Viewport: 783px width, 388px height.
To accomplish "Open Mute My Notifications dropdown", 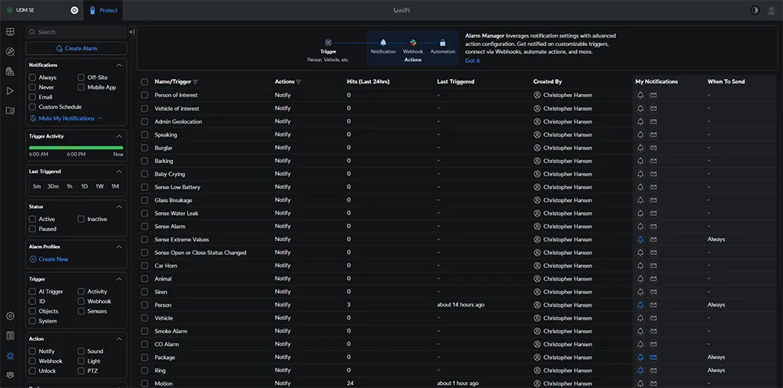I will click(66, 118).
